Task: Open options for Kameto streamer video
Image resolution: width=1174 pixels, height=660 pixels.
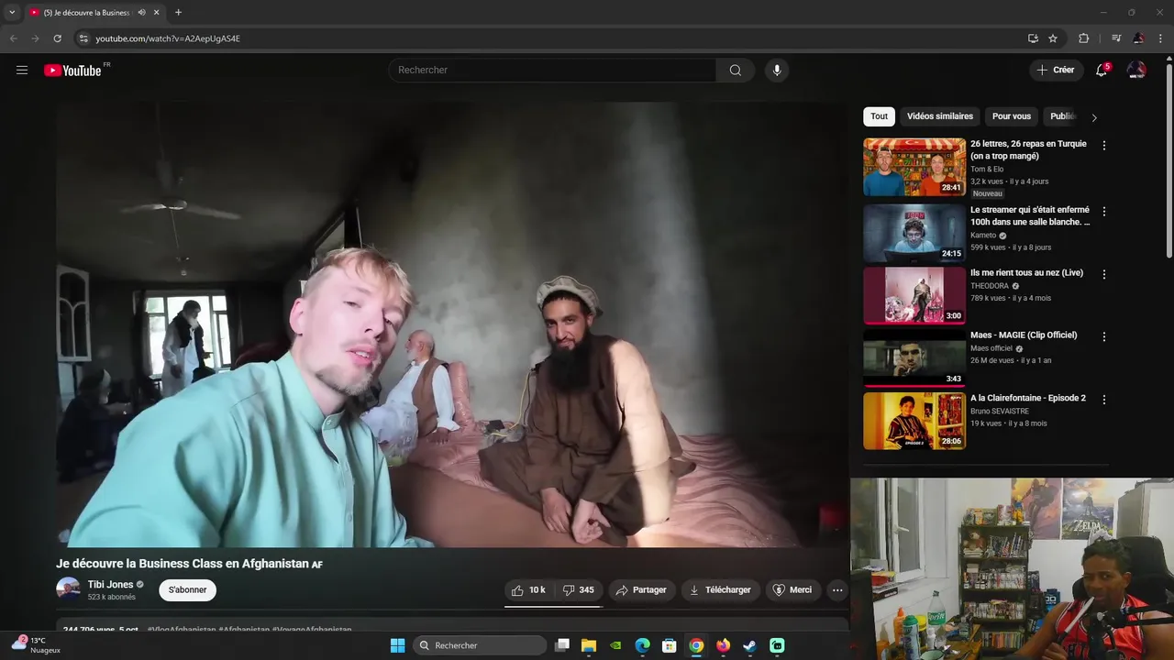Action: point(1104,212)
